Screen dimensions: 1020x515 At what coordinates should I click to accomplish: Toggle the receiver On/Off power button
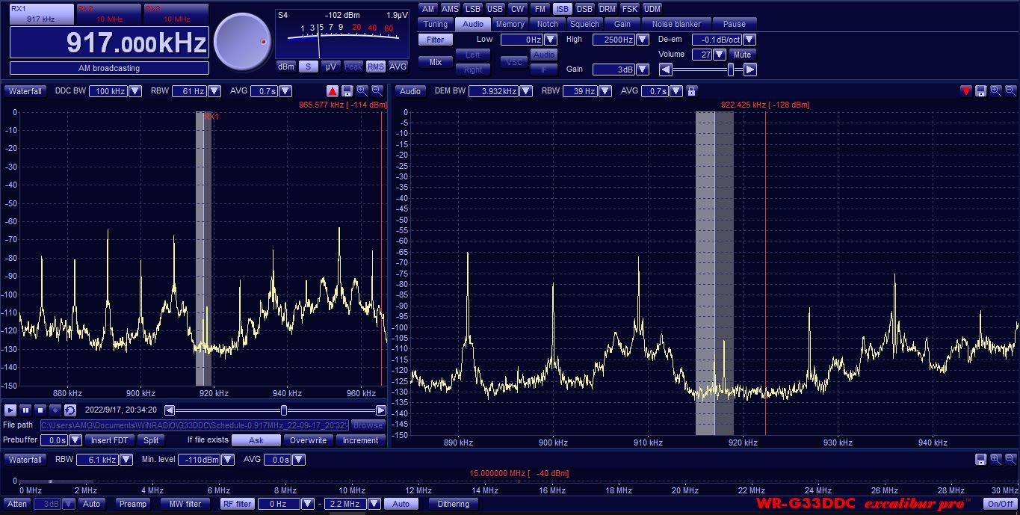point(1001,504)
